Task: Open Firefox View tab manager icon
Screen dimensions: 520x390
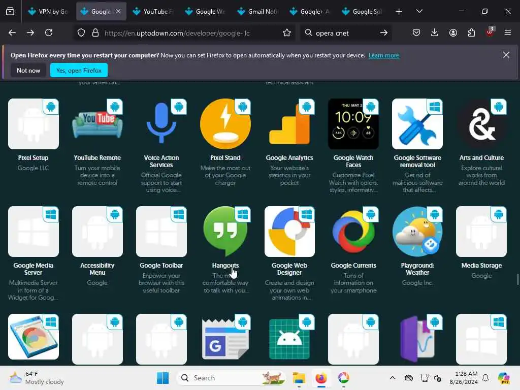Action: click(10, 11)
